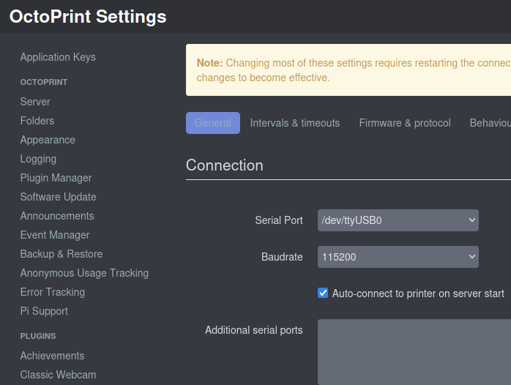Image resolution: width=511 pixels, height=385 pixels.
Task: Open the Server settings section
Action: tap(35, 102)
